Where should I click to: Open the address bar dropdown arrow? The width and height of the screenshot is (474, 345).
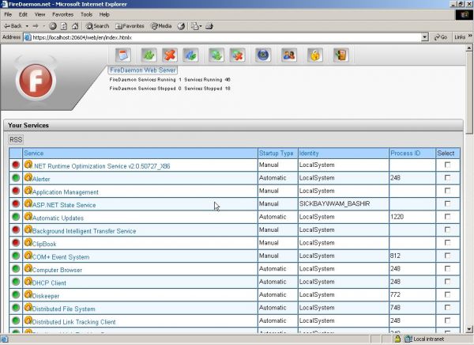tap(425, 37)
